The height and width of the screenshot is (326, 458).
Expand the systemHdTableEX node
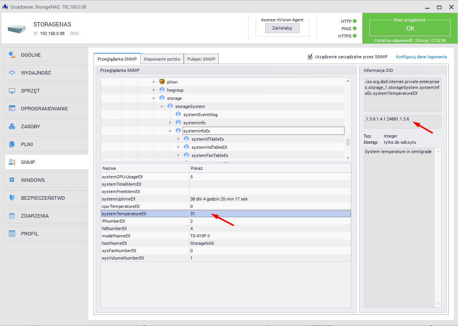pos(178,147)
